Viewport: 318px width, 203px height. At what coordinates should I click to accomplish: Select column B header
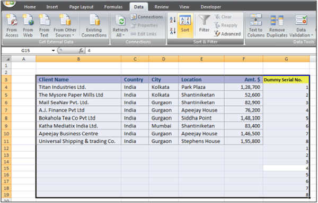pyautogui.click(x=78, y=59)
